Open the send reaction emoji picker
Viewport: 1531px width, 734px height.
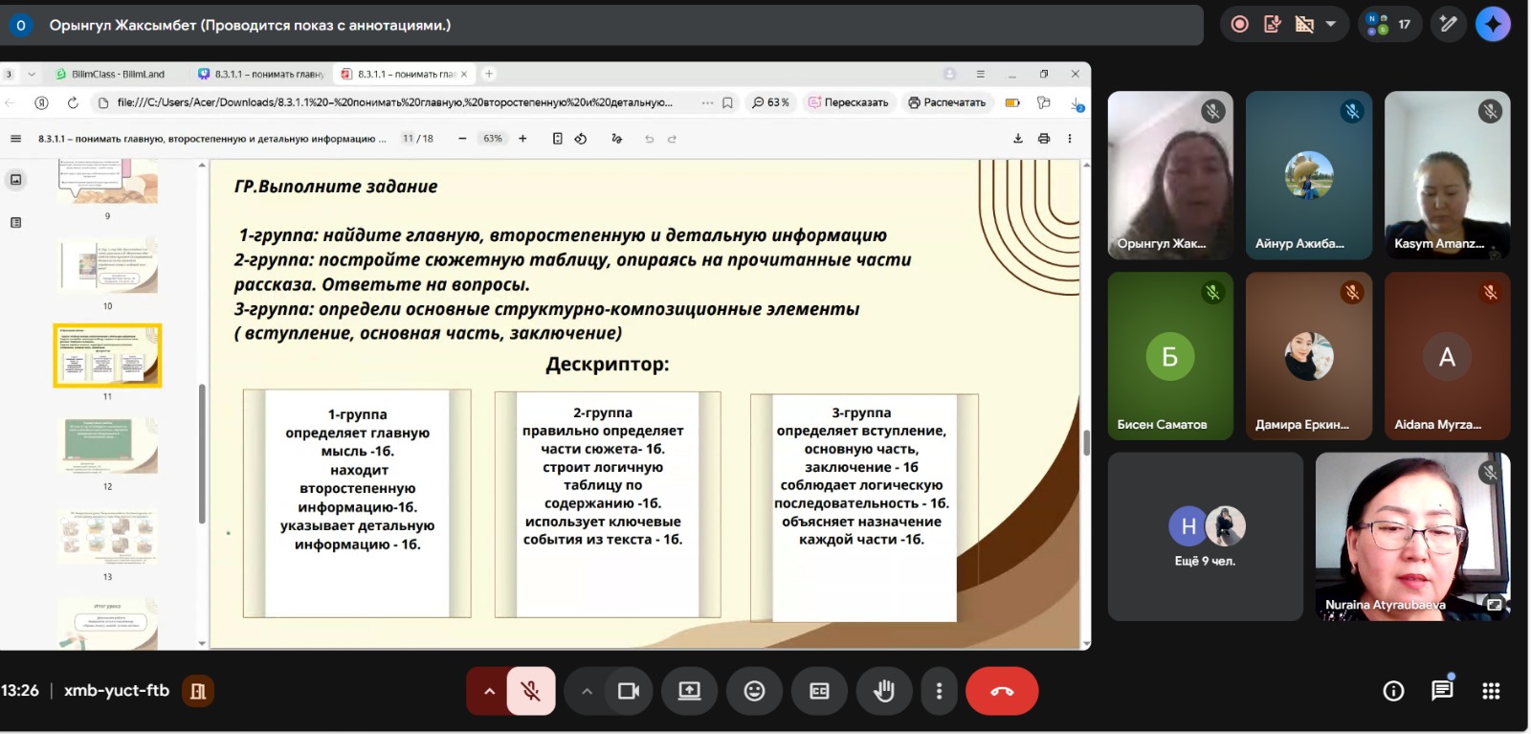(754, 691)
